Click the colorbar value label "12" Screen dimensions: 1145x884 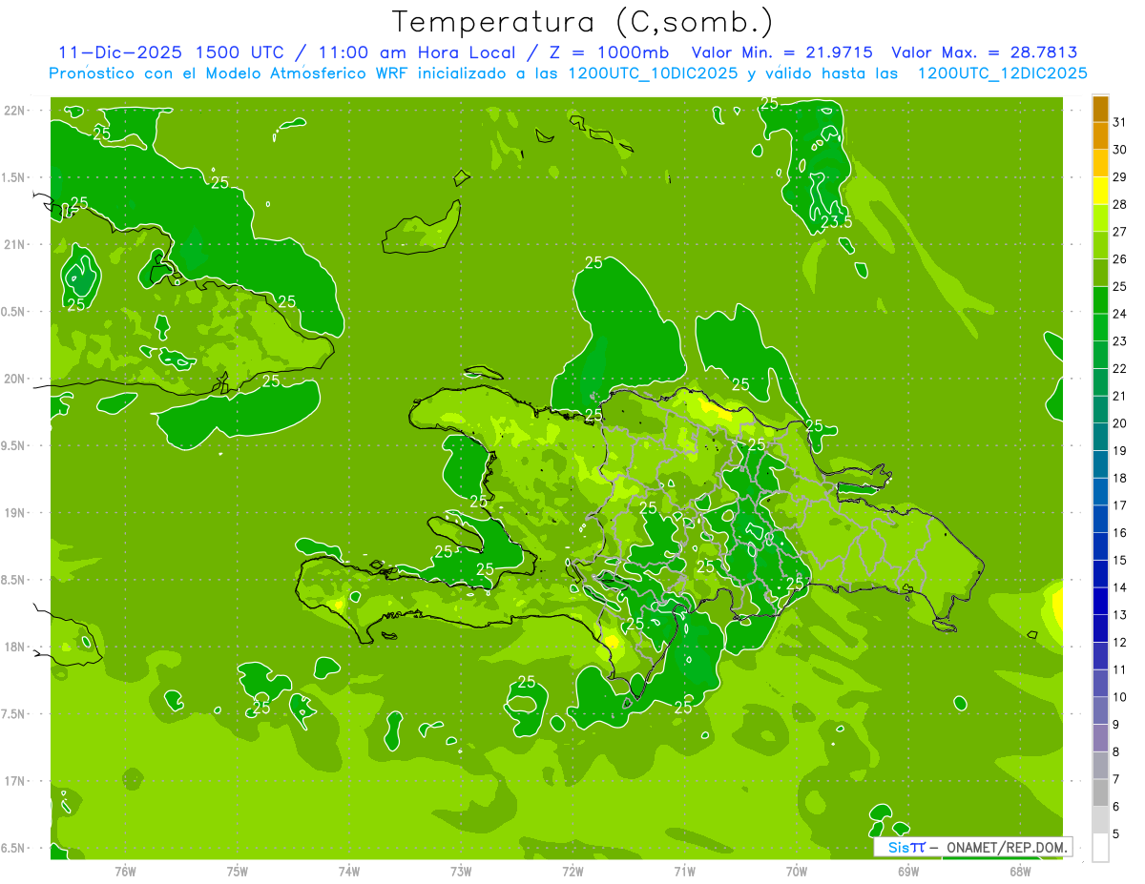(1120, 643)
